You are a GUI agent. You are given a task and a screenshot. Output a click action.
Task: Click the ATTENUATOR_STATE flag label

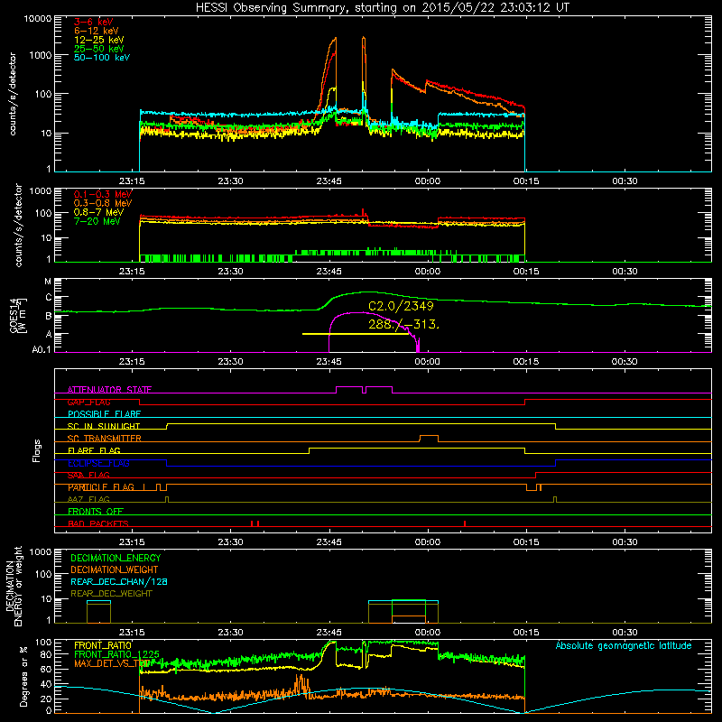point(109,390)
